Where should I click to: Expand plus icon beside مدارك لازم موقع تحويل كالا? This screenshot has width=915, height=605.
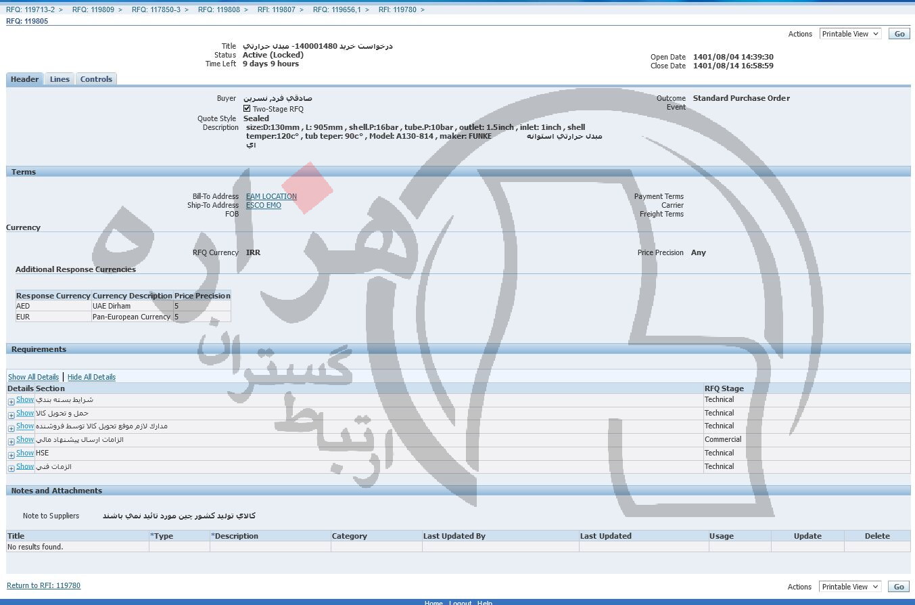point(11,428)
